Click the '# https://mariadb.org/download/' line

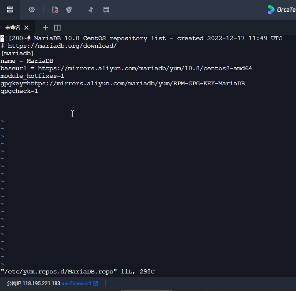tap(59, 46)
